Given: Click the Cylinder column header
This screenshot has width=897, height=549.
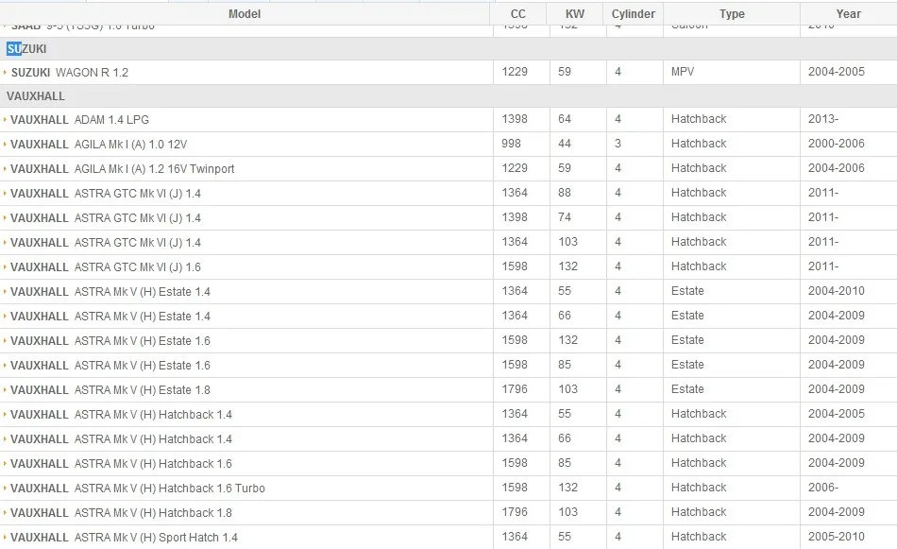Looking at the screenshot, I should pyautogui.click(x=633, y=14).
